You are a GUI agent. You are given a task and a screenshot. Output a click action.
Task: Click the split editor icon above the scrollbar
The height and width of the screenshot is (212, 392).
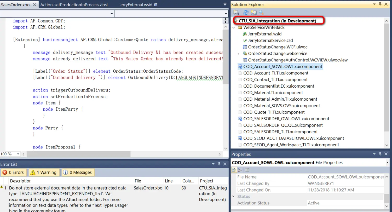(x=226, y=21)
